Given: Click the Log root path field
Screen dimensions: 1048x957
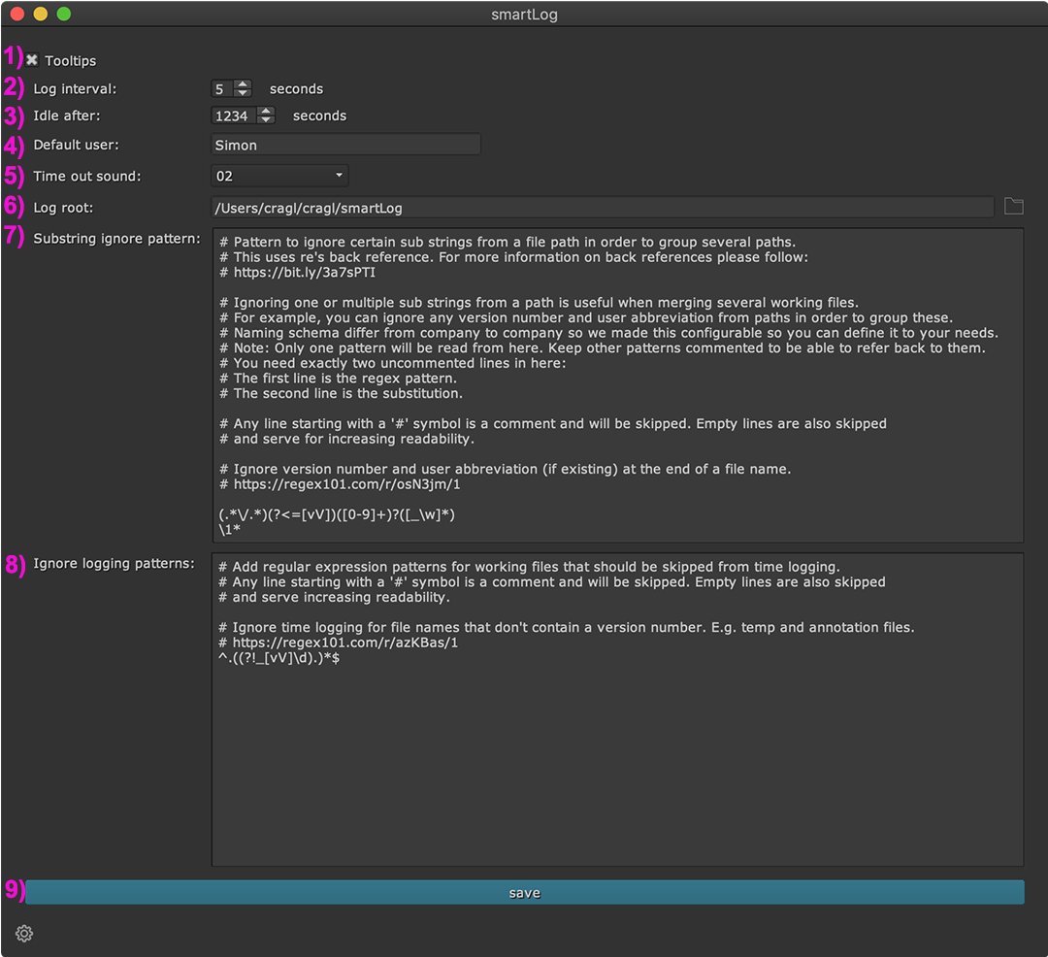Looking at the screenshot, I should (602, 207).
